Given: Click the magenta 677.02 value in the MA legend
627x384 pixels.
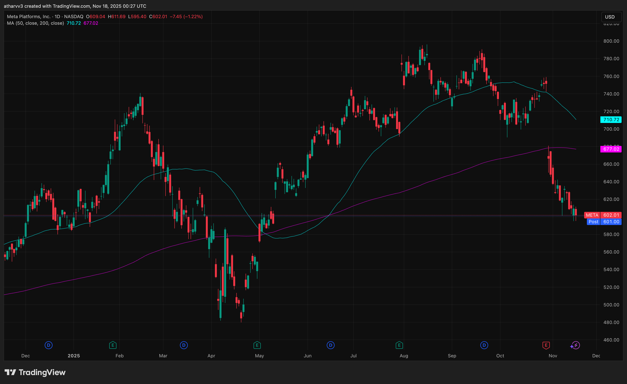Looking at the screenshot, I should pyautogui.click(x=91, y=23).
